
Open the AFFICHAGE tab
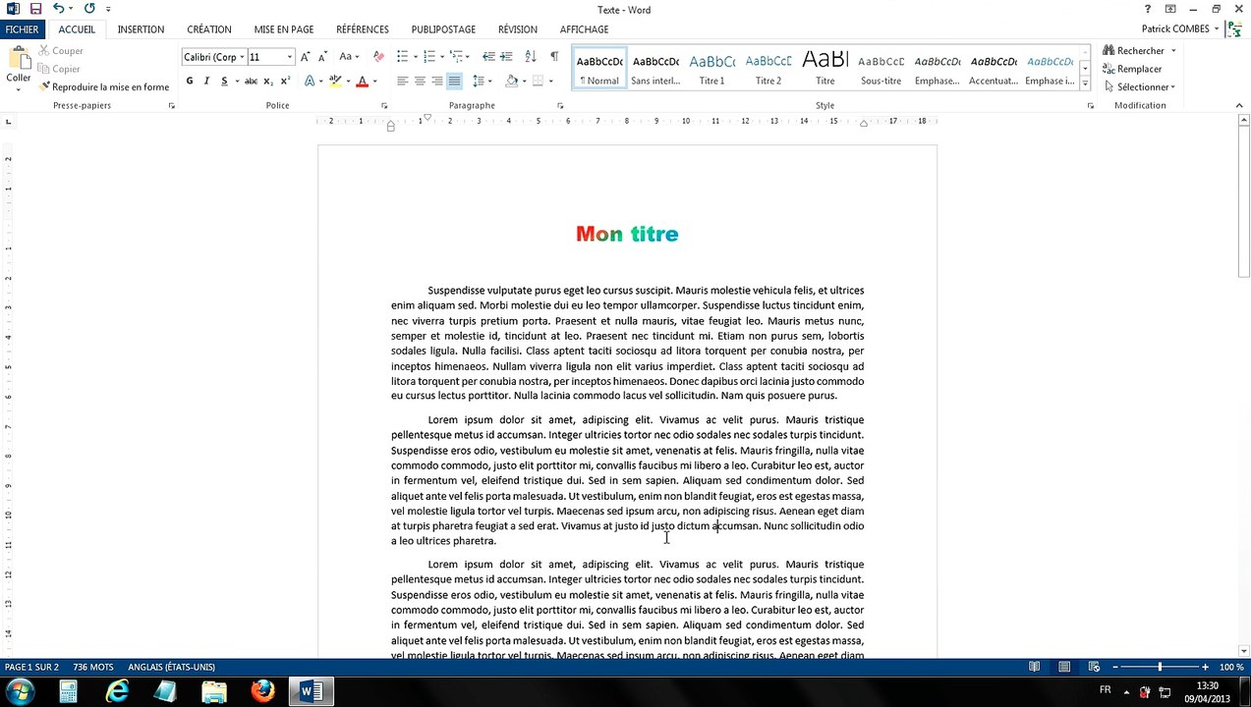pyautogui.click(x=584, y=29)
